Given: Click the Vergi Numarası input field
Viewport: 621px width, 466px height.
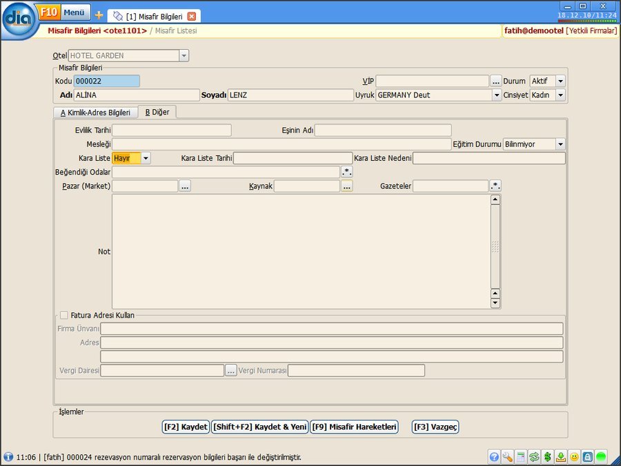Looking at the screenshot, I should point(357,371).
